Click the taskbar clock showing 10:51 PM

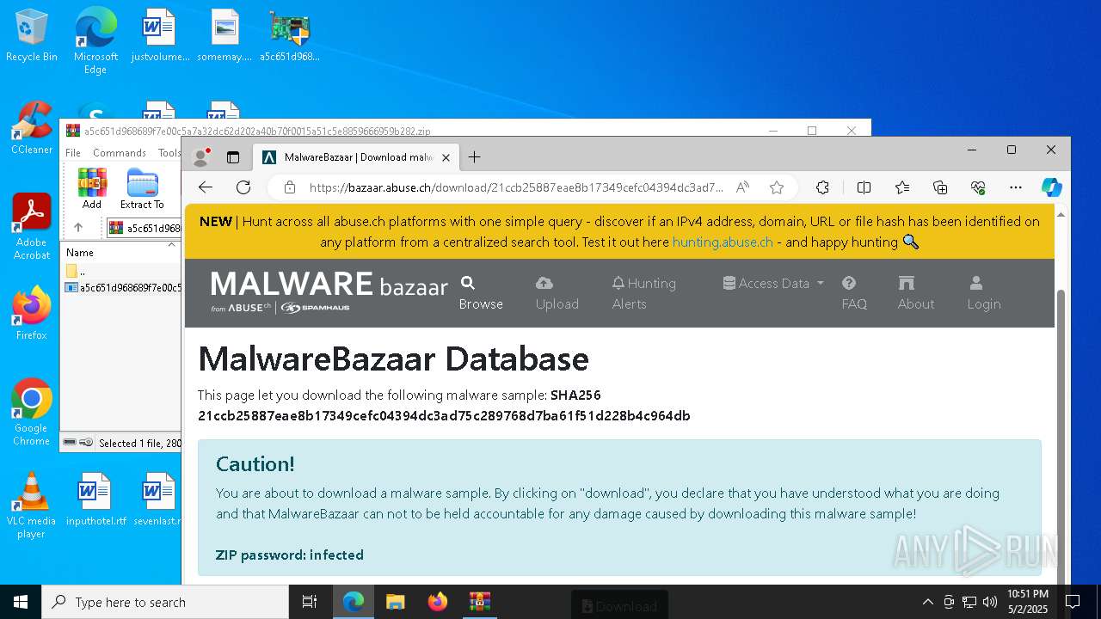click(x=1028, y=602)
